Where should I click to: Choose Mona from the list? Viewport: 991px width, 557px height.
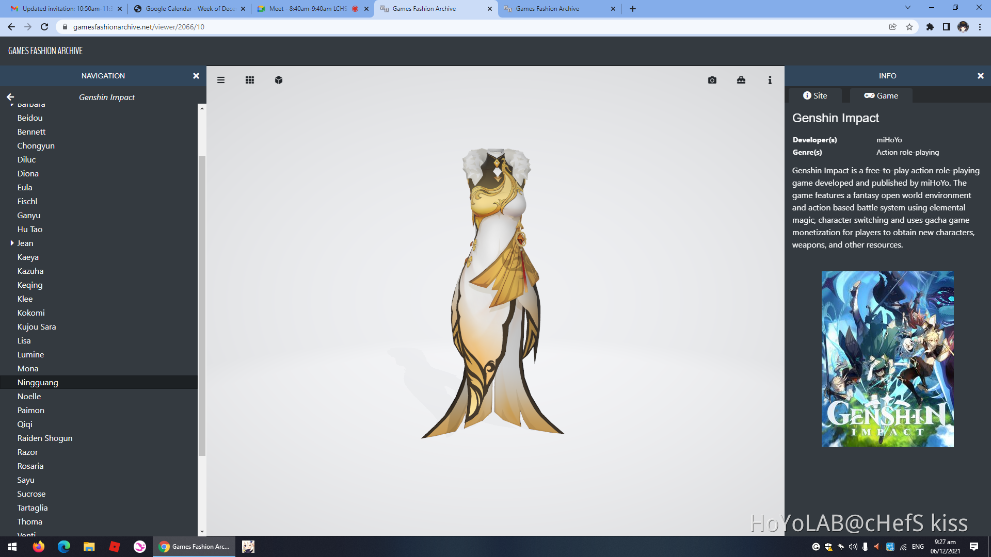[x=28, y=369]
